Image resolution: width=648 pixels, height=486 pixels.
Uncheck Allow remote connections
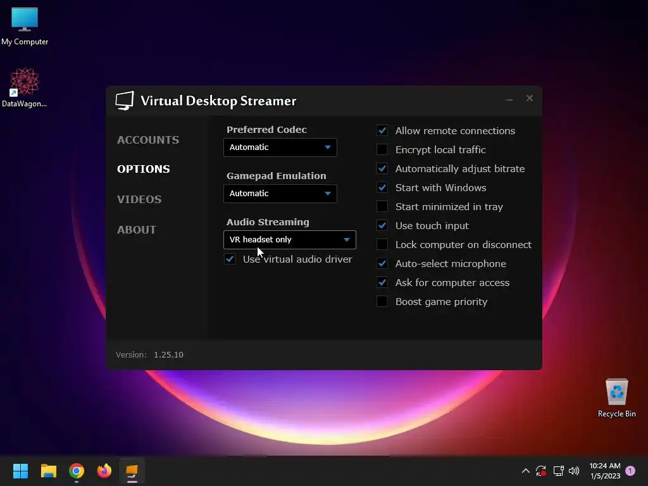tap(382, 130)
